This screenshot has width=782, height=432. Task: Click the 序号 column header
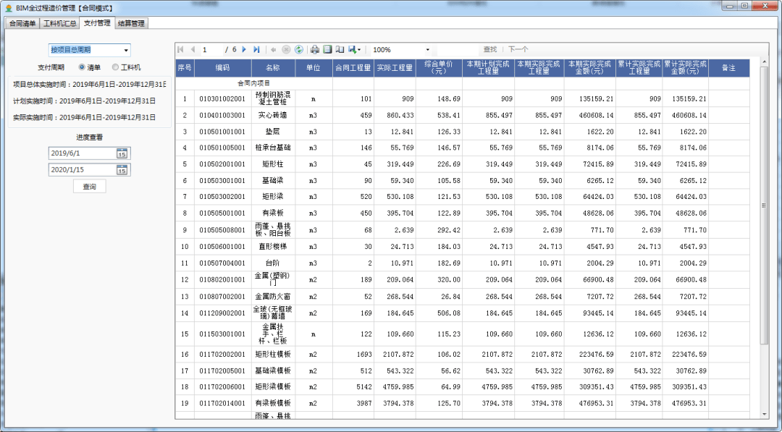[185, 68]
